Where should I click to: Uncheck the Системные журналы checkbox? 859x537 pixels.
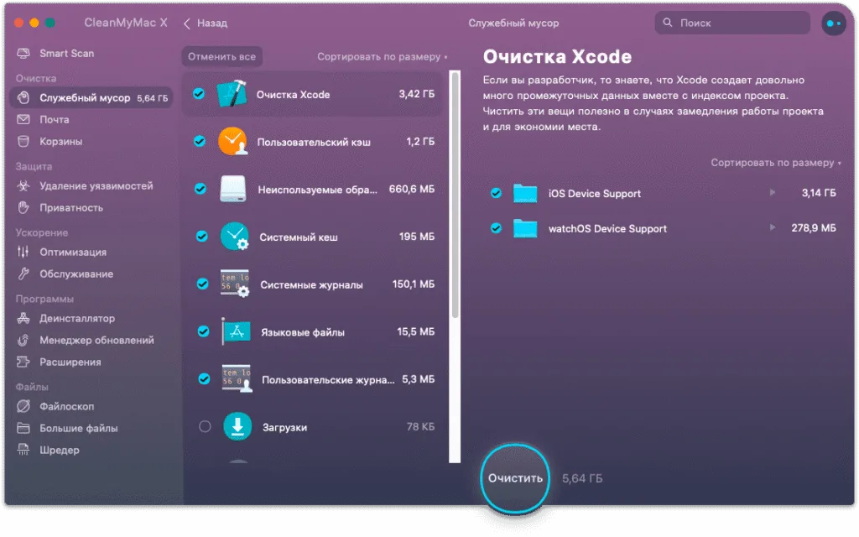click(203, 284)
